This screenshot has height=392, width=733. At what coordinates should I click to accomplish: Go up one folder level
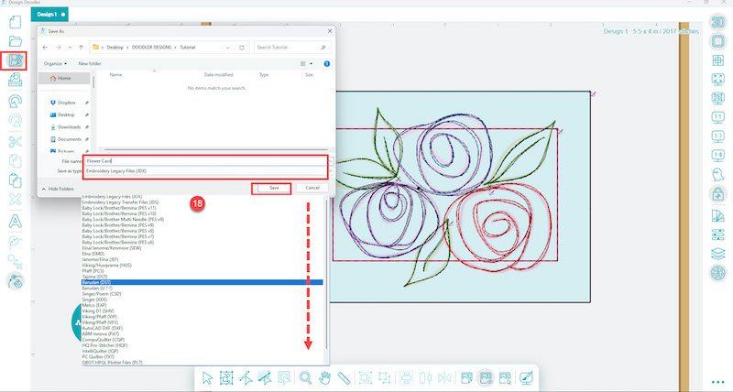pyautogui.click(x=81, y=48)
